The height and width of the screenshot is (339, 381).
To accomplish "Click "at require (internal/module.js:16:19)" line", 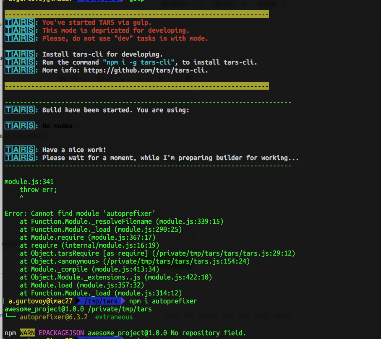I will [89, 245].
